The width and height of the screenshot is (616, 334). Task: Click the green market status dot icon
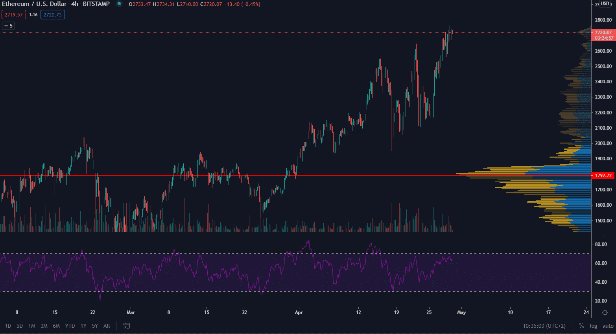pos(119,4)
